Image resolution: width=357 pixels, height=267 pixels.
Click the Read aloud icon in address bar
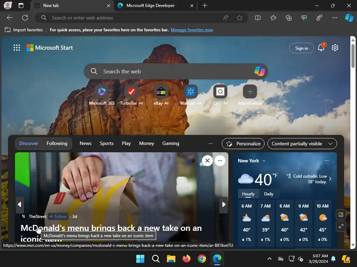click(x=226, y=18)
